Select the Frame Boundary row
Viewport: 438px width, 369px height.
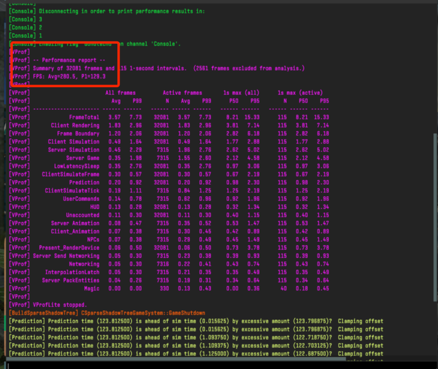click(78, 133)
